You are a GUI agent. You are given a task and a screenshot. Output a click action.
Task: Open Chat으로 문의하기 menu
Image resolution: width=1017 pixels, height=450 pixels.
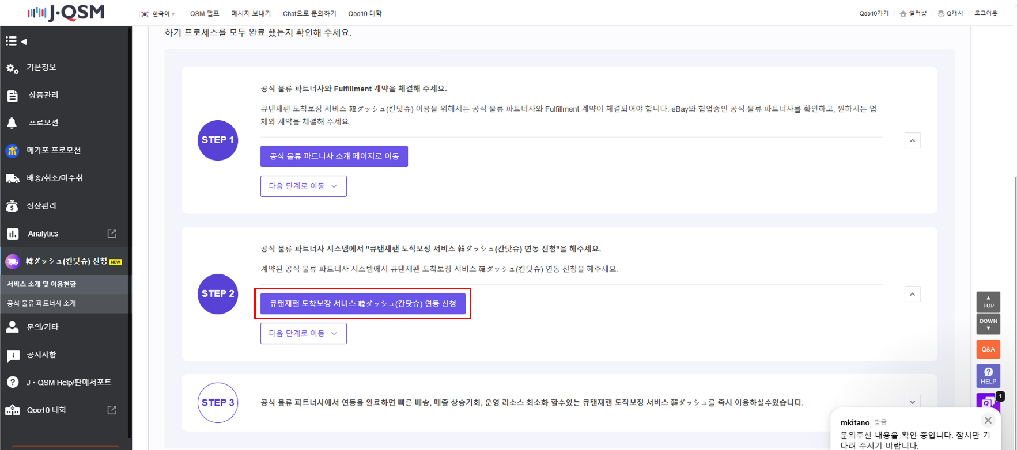(309, 14)
